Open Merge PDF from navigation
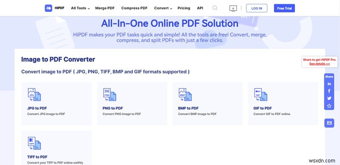This screenshot has height=165, width=340. pos(105,8)
